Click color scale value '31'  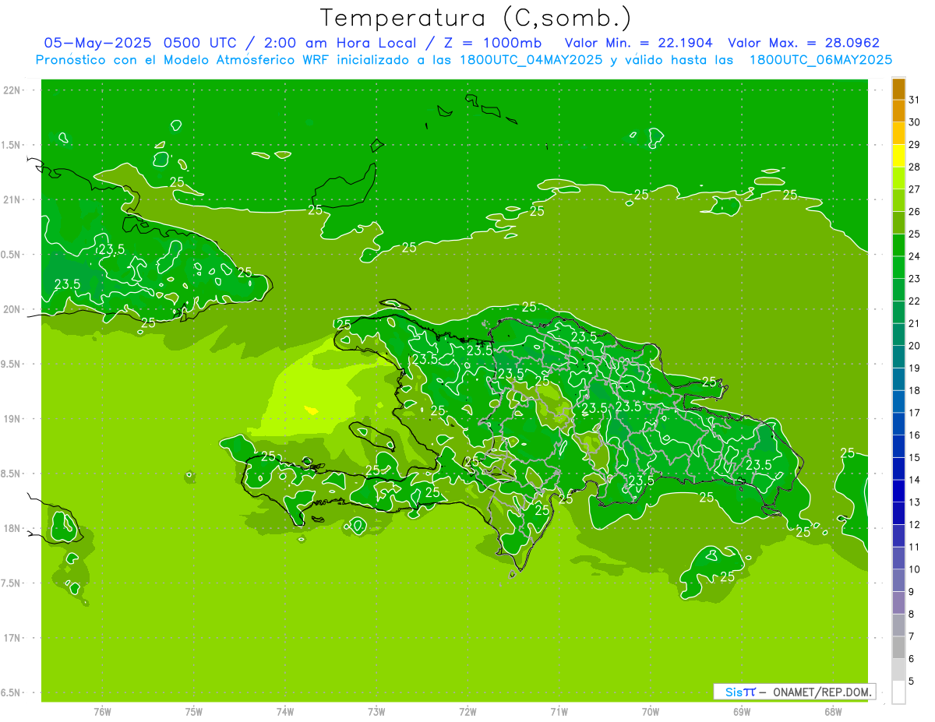click(914, 99)
